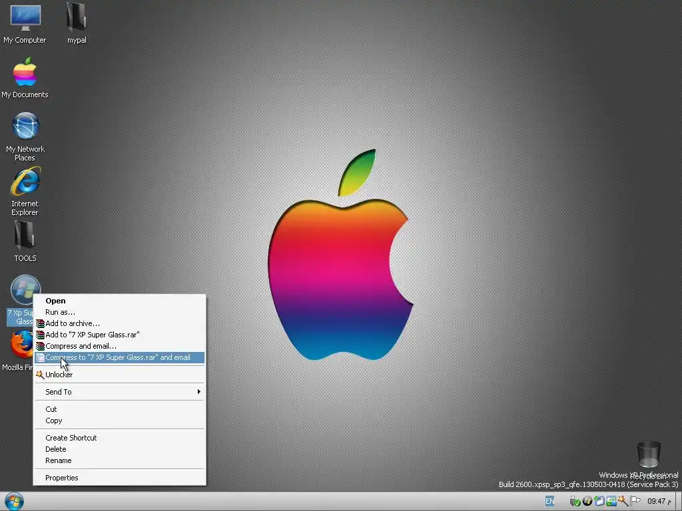Select the mypal desktop icon
682x511 pixels.
pos(77,23)
